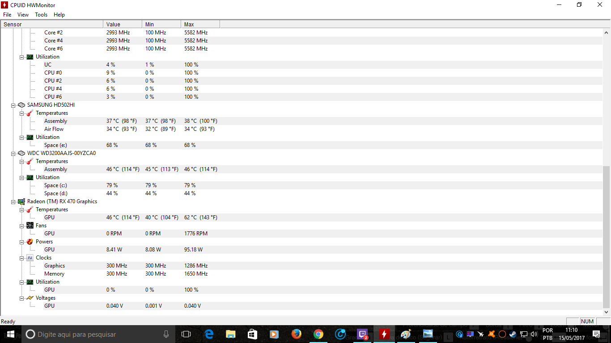Click the scrollbar up arrow
Viewport: 611px width, 343px height.
click(x=607, y=33)
